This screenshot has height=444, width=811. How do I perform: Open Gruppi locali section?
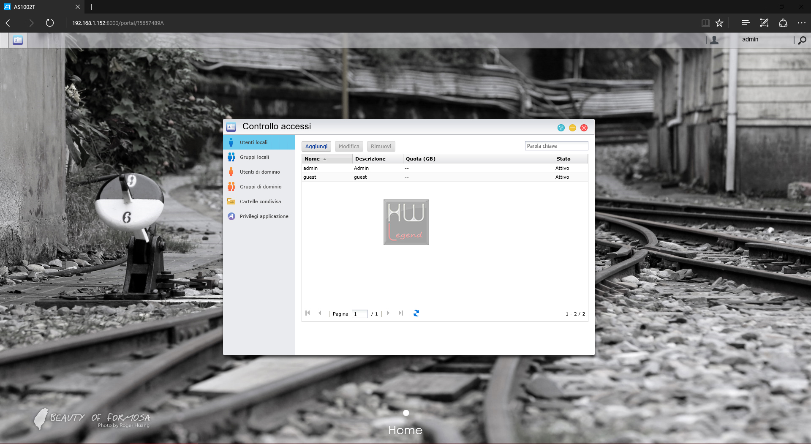[259, 157]
